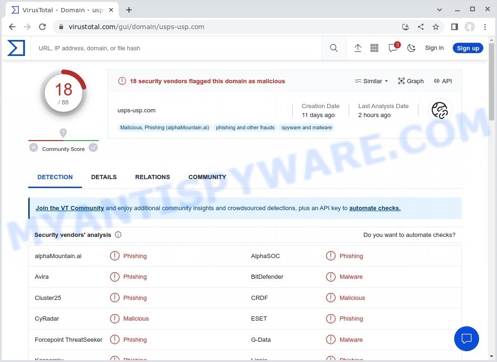Click the '2 hours ago' last analysis date
This screenshot has width=497, height=362.
tap(374, 115)
